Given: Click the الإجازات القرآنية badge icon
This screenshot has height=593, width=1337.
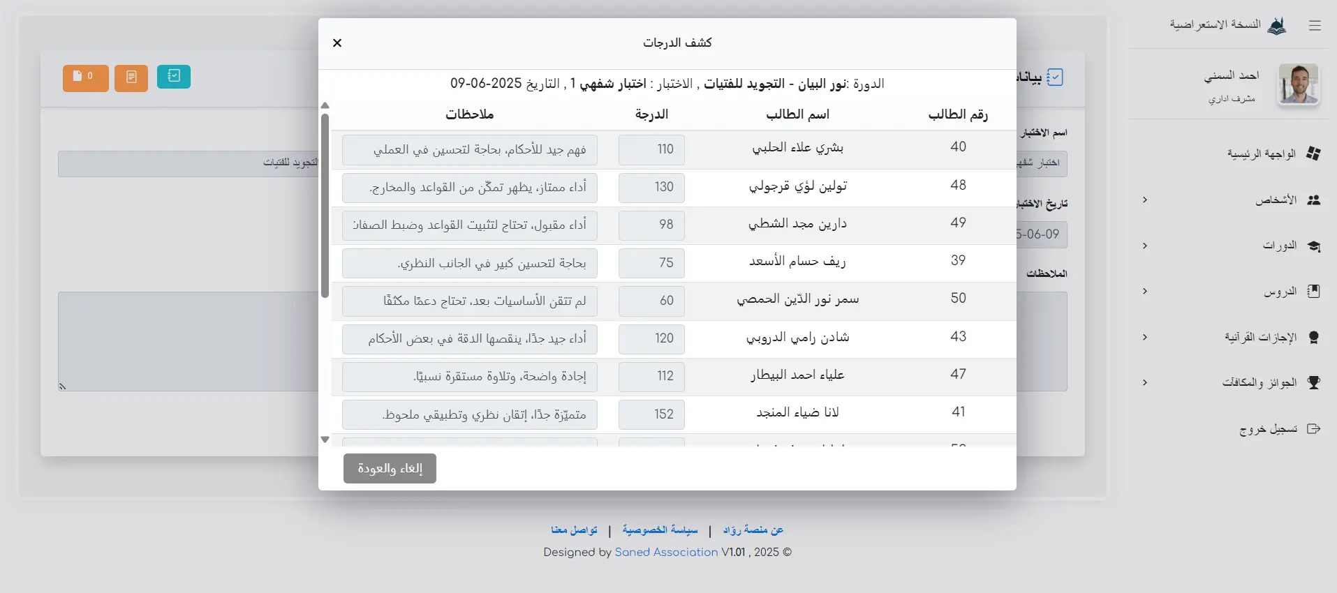Looking at the screenshot, I should click(1313, 338).
